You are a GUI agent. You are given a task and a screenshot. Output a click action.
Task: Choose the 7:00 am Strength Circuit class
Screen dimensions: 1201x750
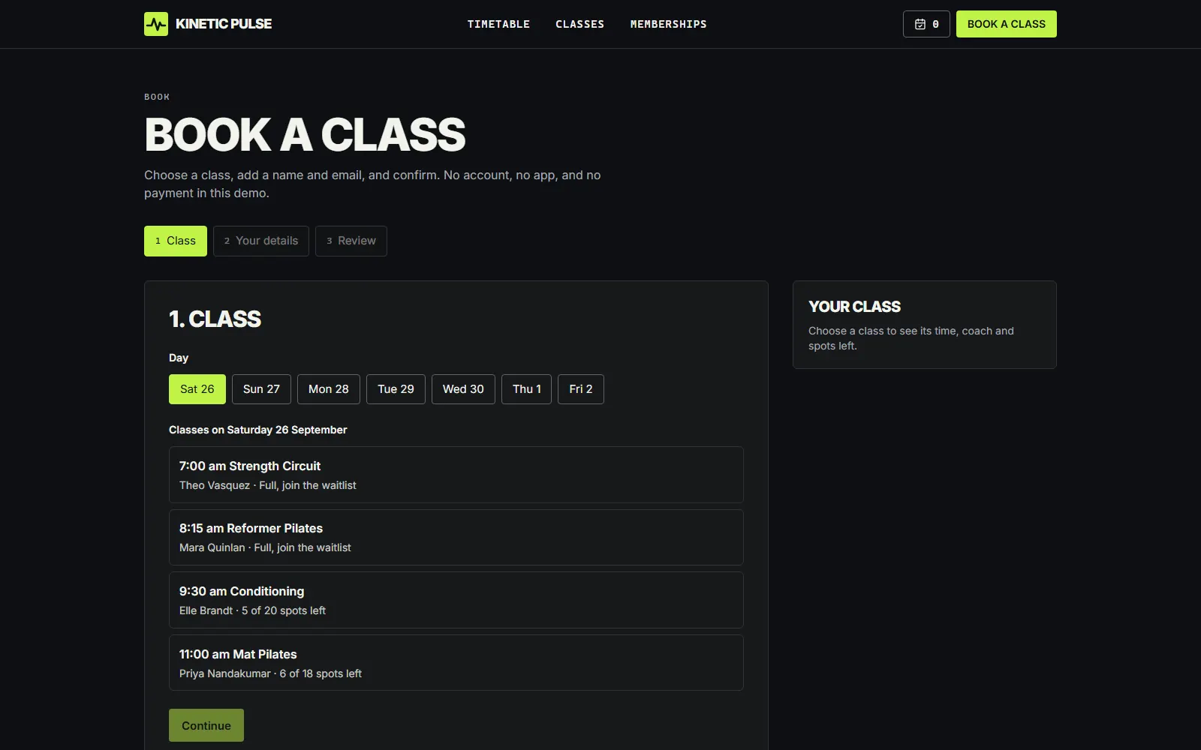pyautogui.click(x=456, y=475)
